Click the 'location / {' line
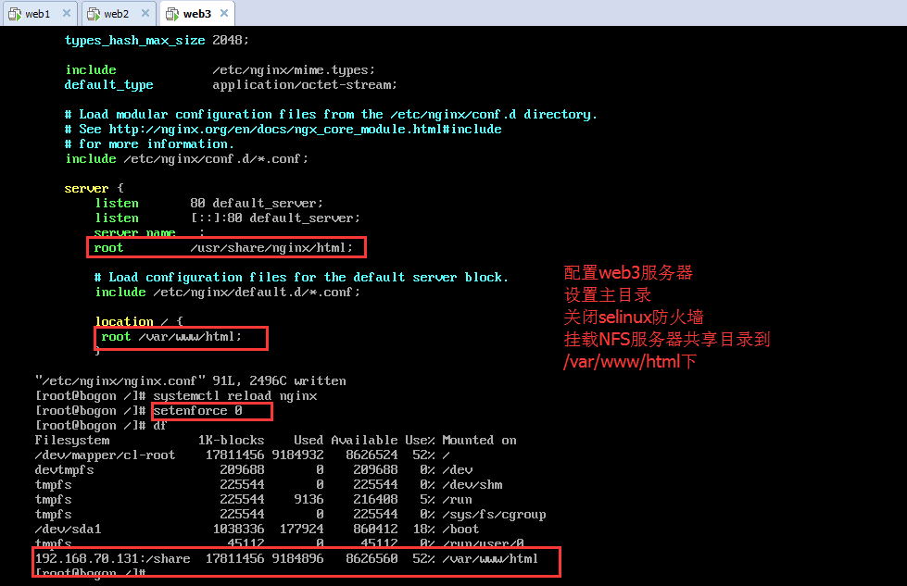 [x=139, y=322]
